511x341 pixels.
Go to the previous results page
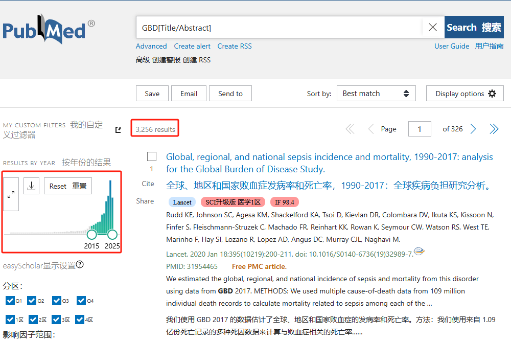(370, 129)
